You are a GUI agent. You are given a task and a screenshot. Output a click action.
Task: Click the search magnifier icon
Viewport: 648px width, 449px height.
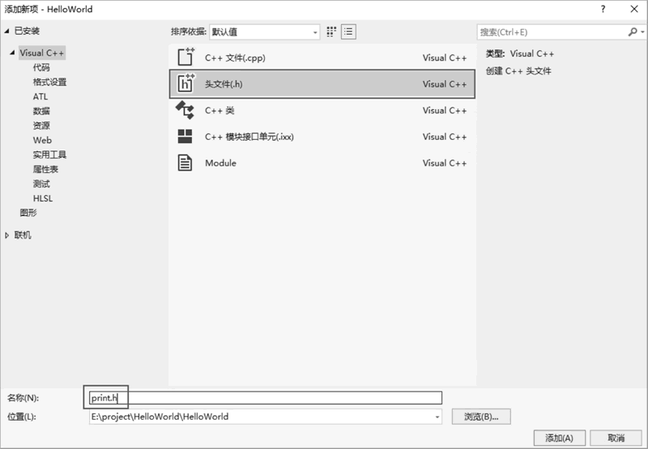(x=632, y=32)
